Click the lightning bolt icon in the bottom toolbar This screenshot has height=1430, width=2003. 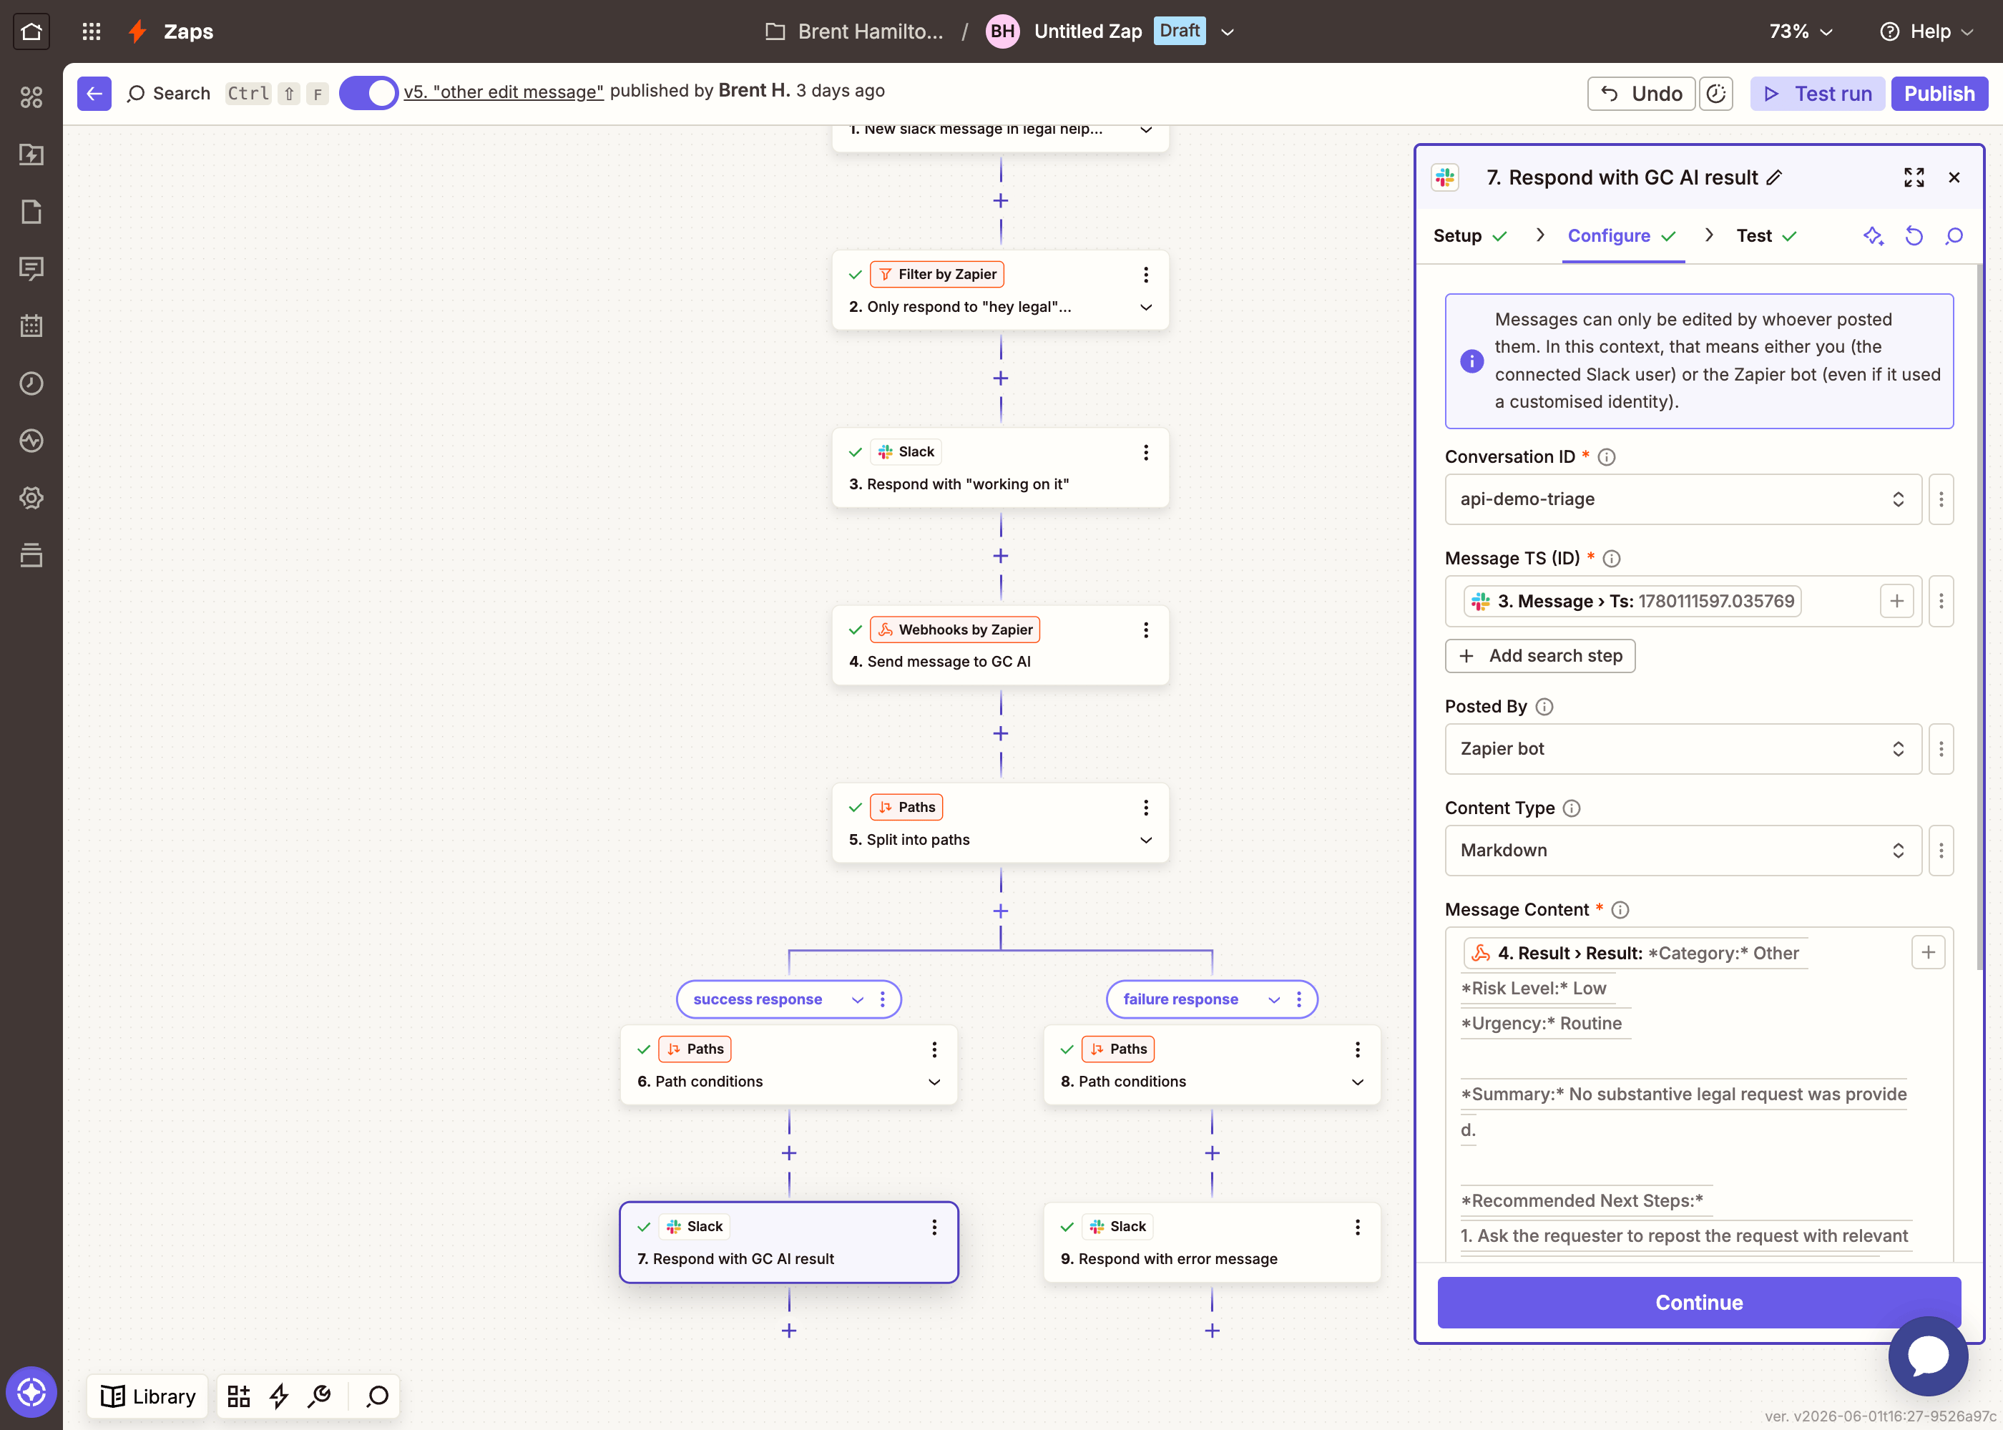279,1396
